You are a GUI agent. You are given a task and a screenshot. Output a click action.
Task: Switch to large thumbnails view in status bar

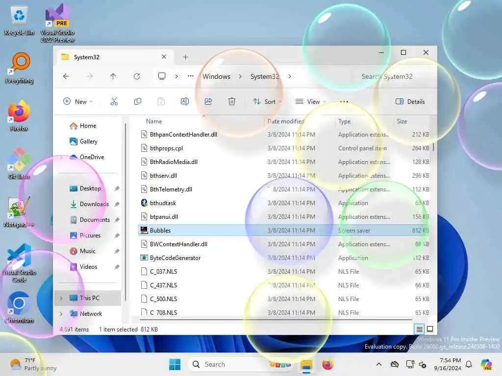[430, 329]
